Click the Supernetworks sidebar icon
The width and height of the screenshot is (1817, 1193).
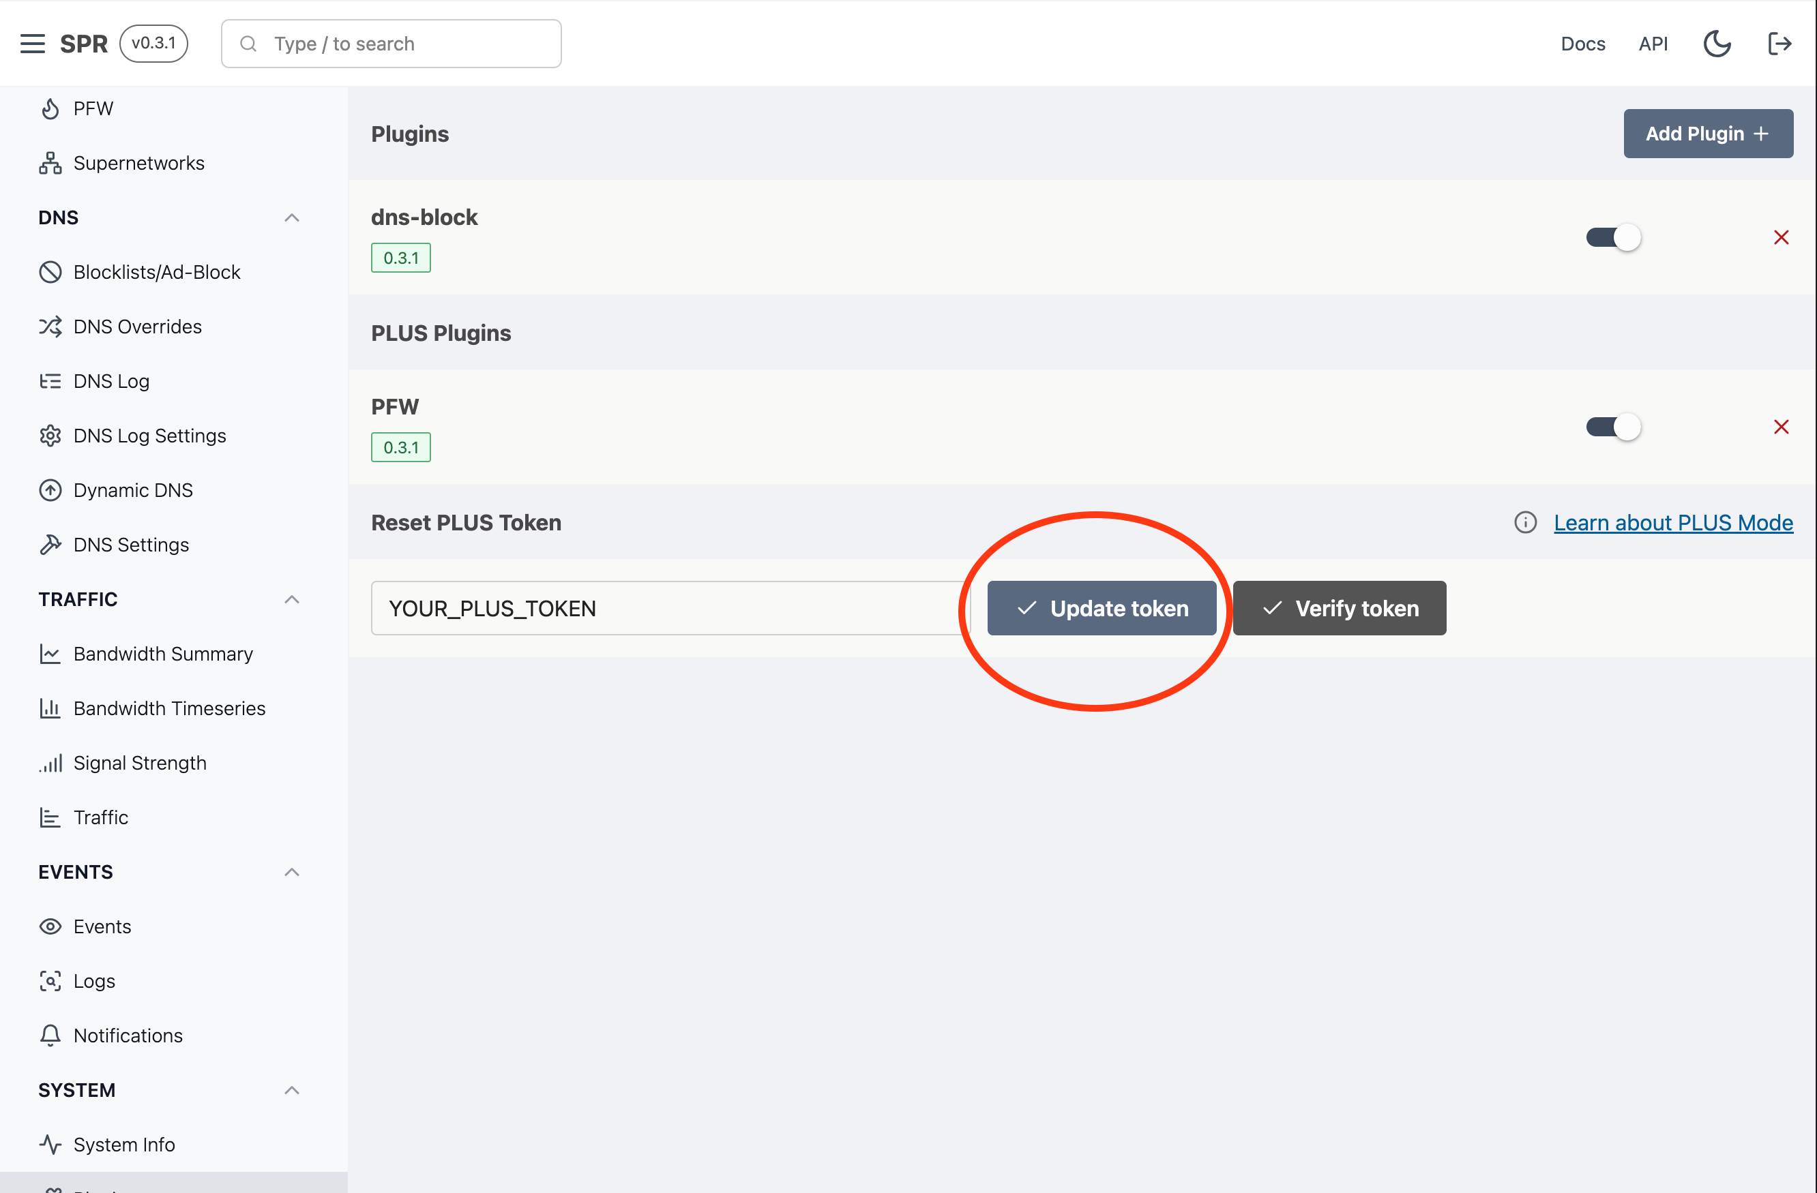click(49, 162)
